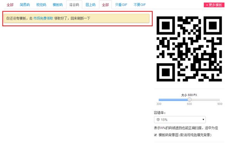Follow the 市场免费领取 link
Screen dimensions: 228x144
[x=43, y=19]
